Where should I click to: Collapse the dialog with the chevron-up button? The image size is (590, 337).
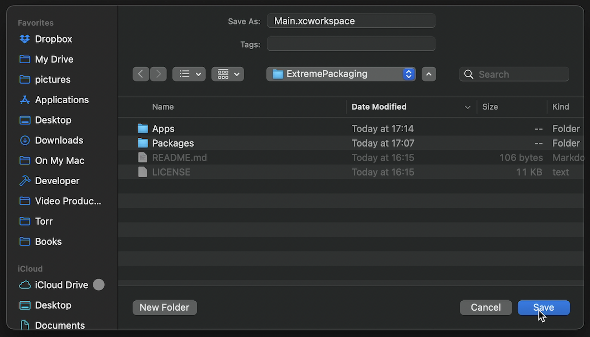428,74
